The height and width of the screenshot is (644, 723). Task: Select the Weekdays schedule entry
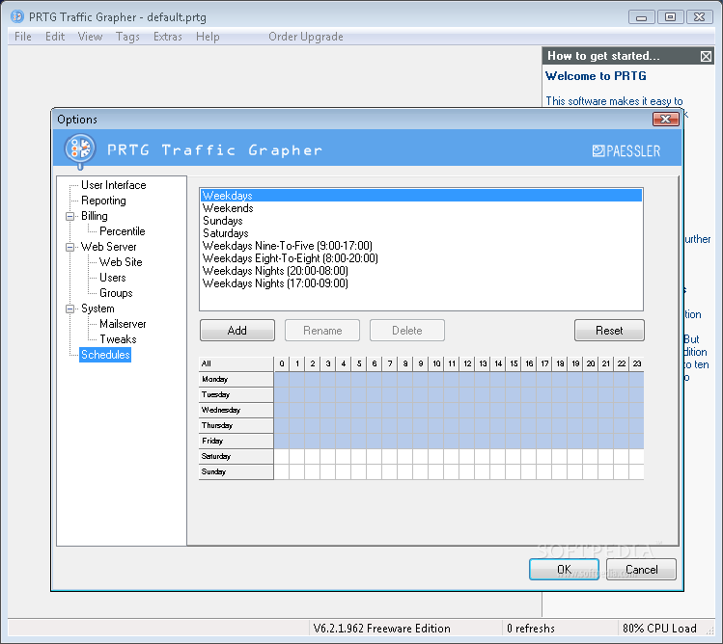pos(422,196)
